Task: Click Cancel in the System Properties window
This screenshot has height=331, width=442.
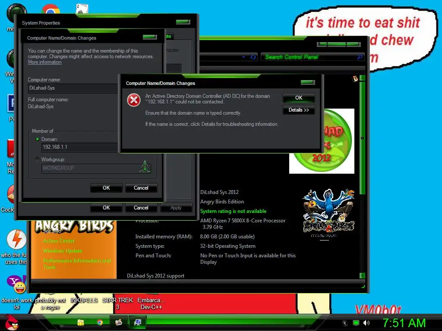Action: point(141,208)
